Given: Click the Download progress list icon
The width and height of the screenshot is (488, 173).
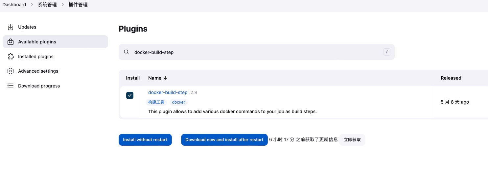Looking at the screenshot, I should [x=11, y=86].
